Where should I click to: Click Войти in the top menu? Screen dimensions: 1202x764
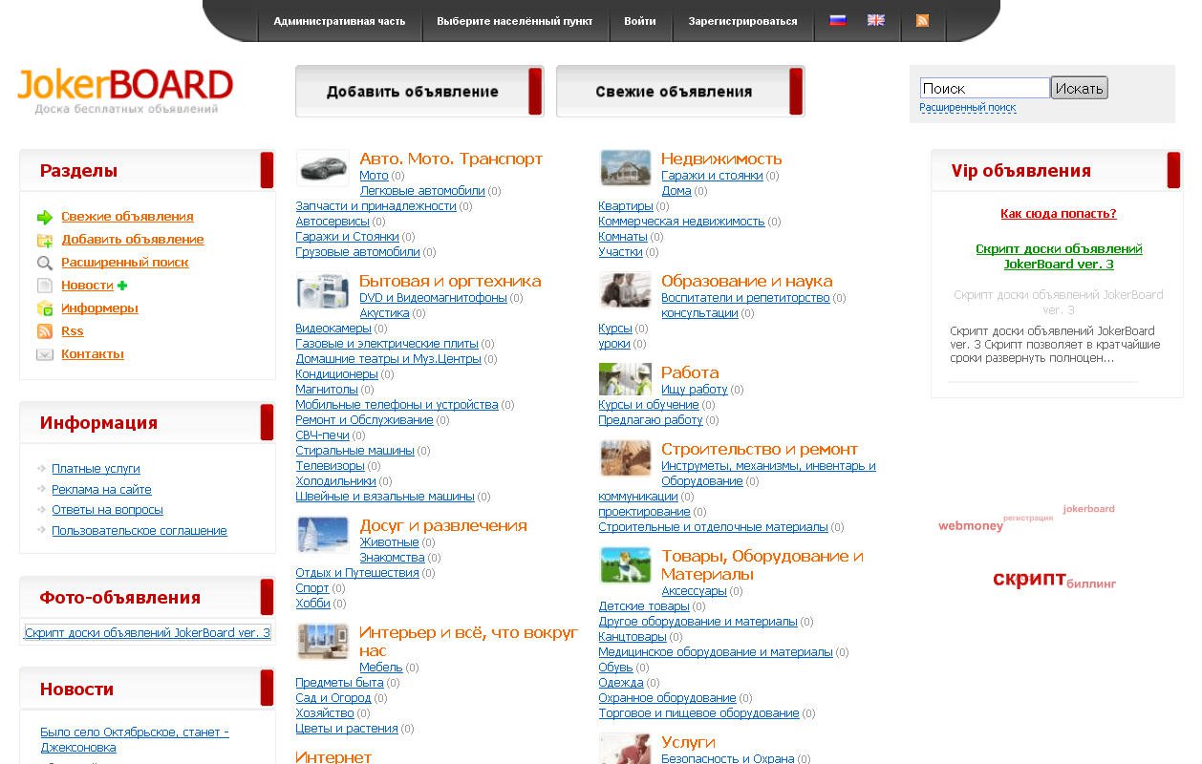tap(639, 21)
